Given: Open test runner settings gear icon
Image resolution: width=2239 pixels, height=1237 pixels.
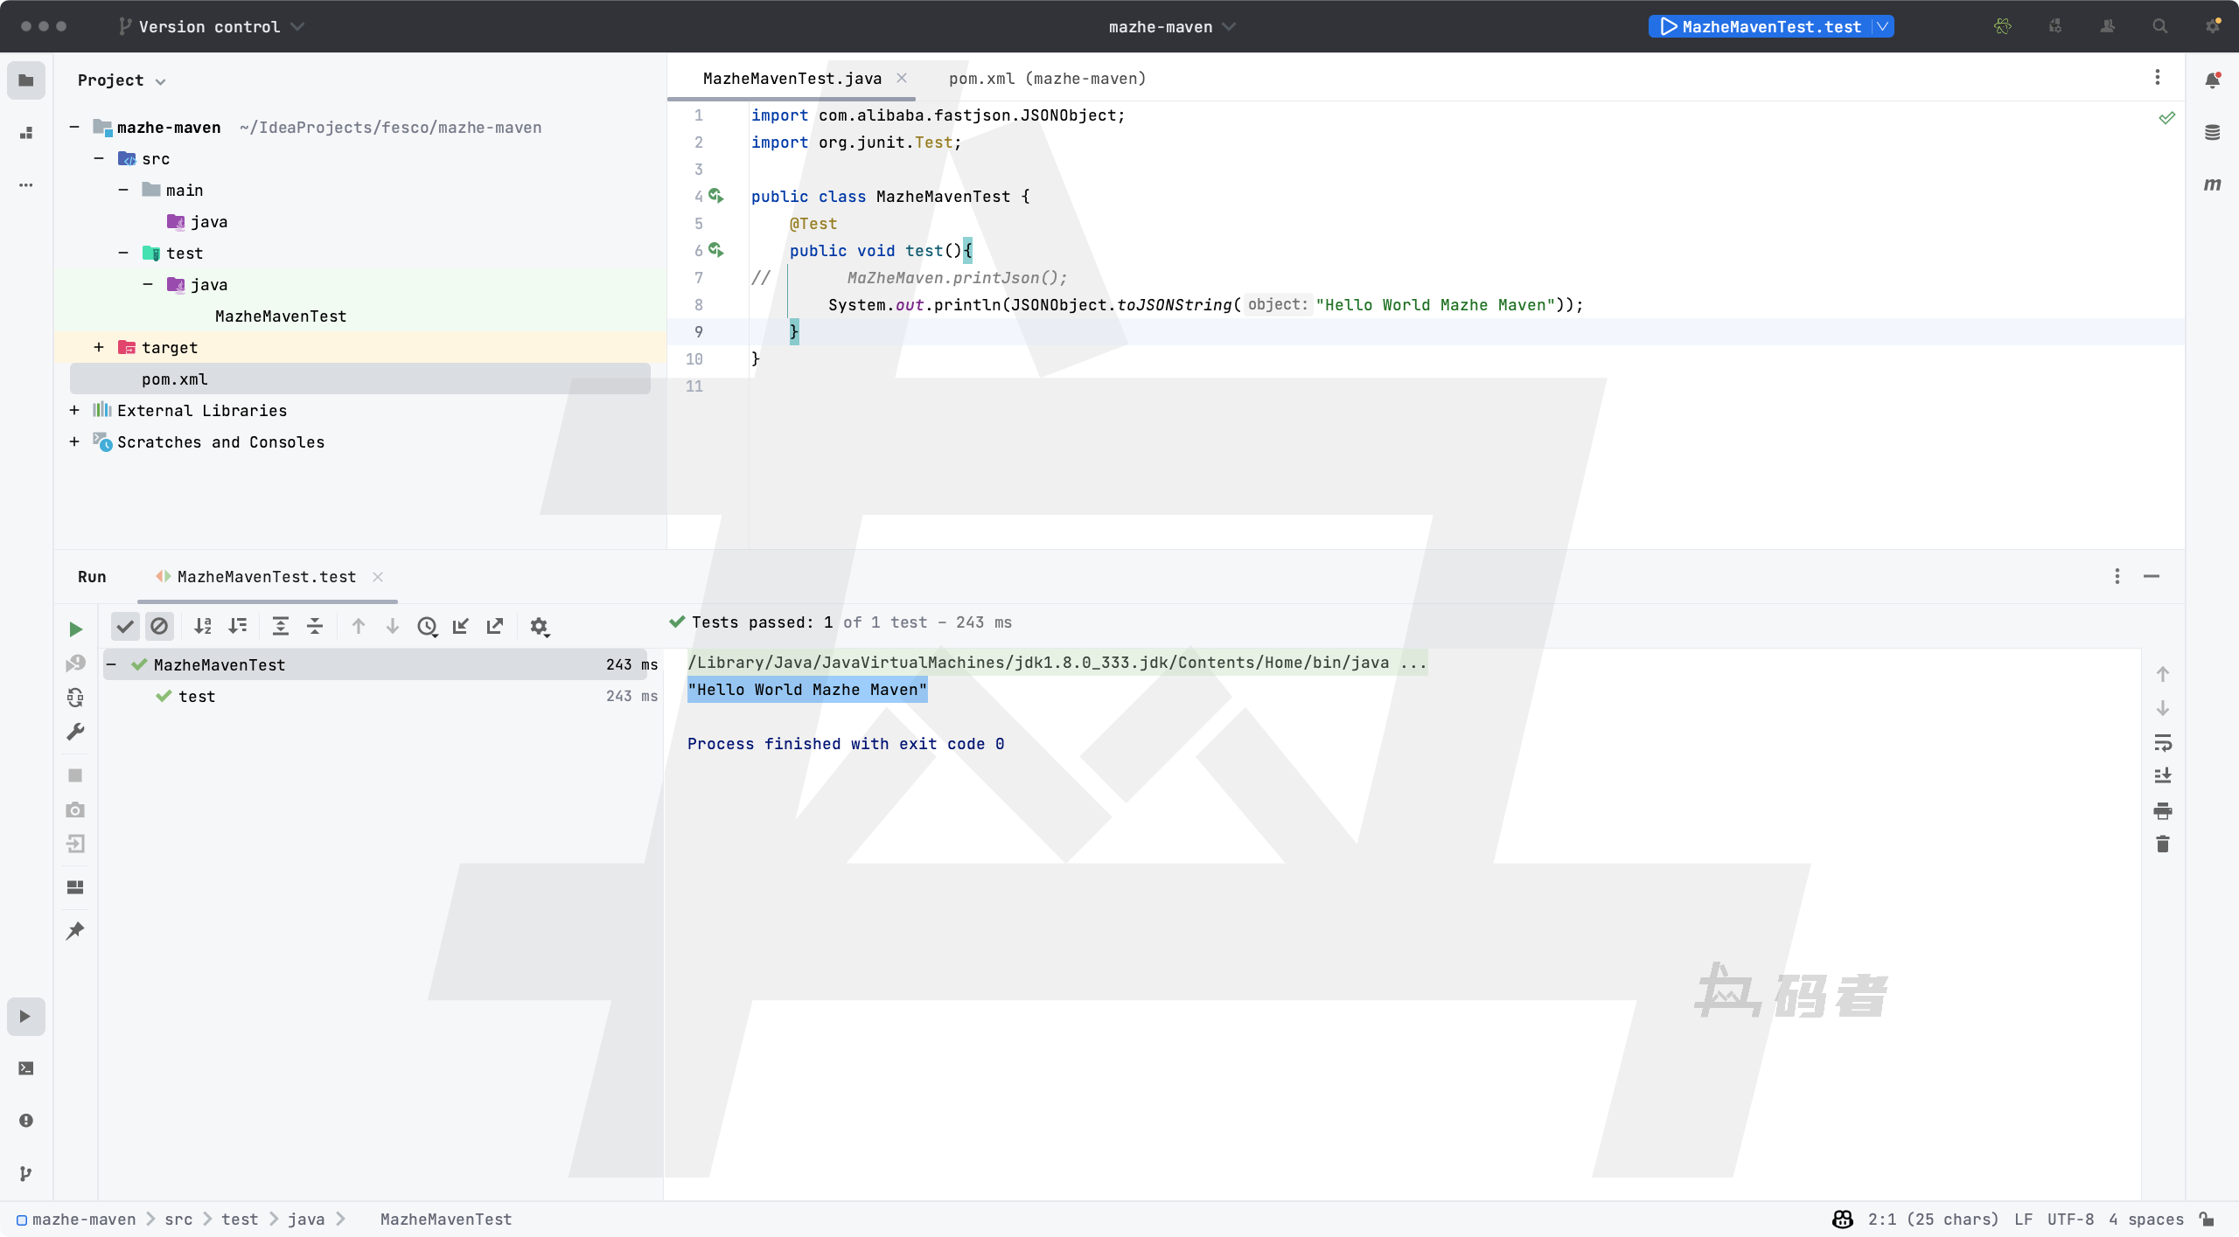Looking at the screenshot, I should [539, 627].
